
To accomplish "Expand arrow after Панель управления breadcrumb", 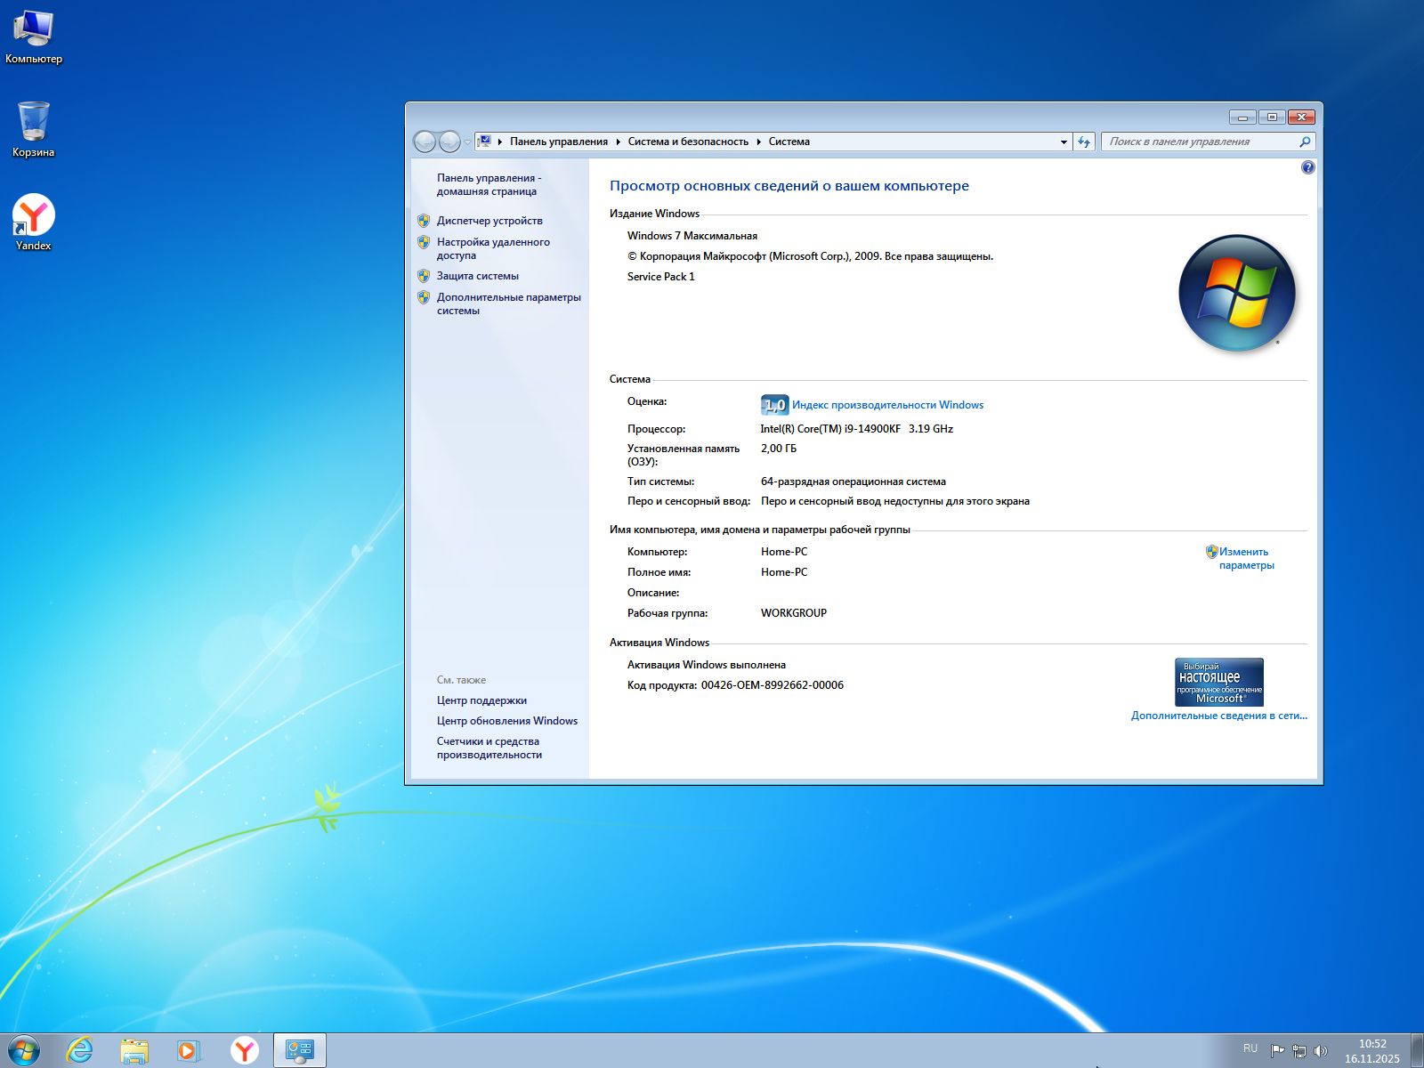I will [618, 142].
